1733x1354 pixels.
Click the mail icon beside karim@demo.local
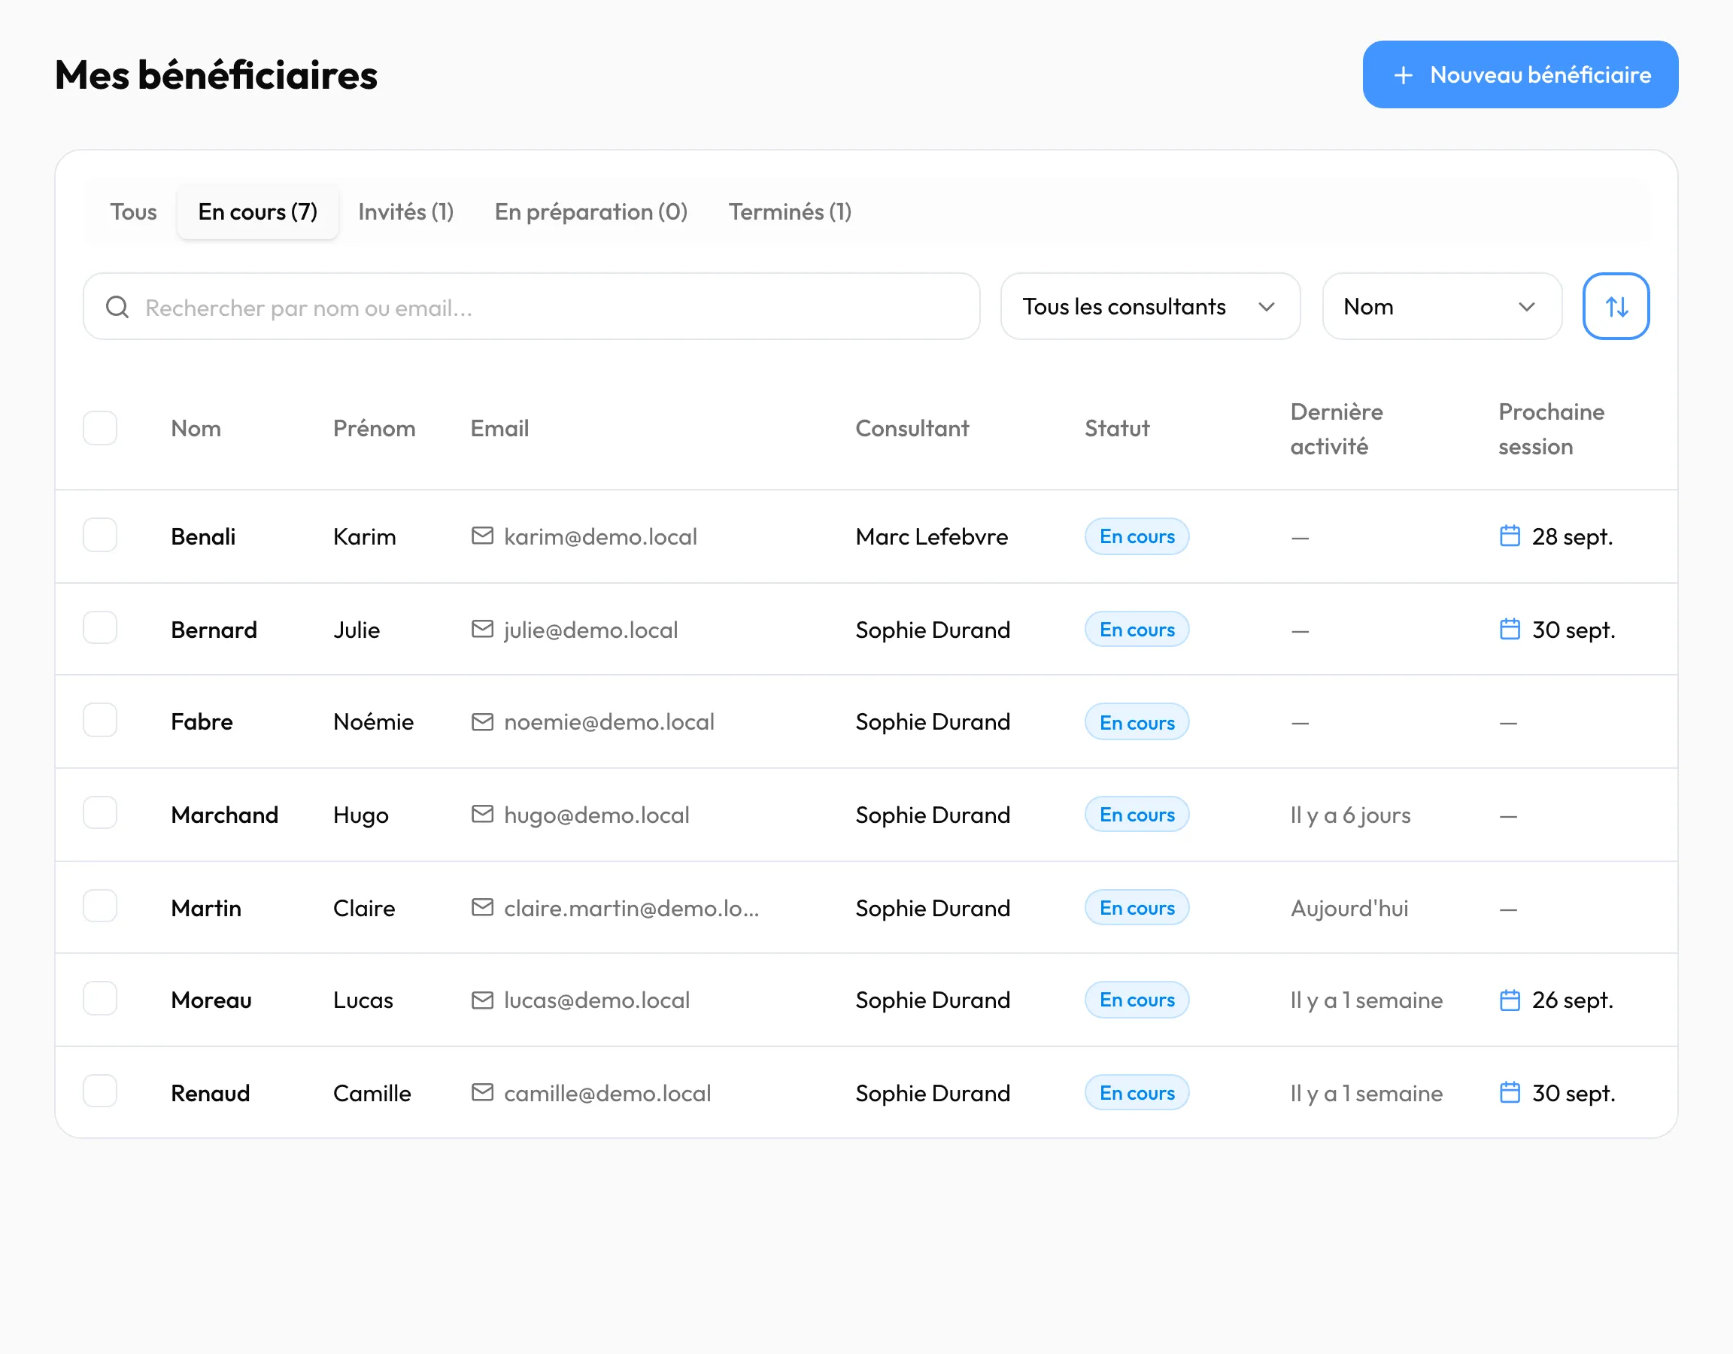(482, 536)
